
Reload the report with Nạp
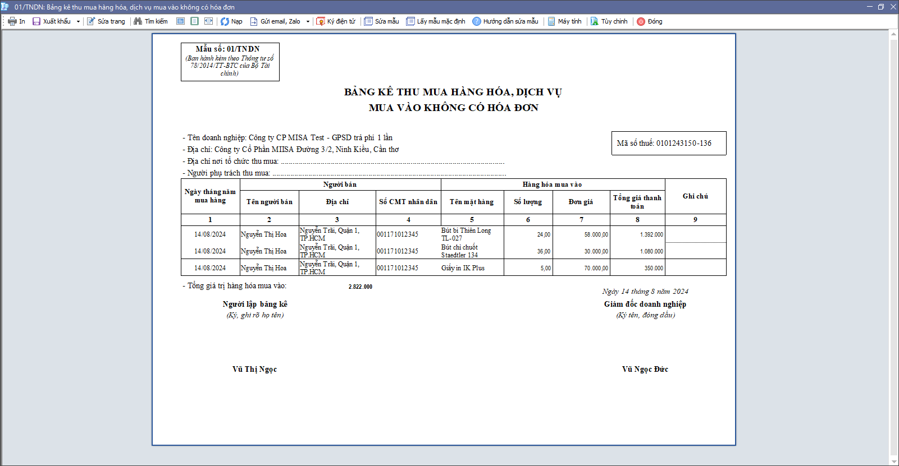231,21
